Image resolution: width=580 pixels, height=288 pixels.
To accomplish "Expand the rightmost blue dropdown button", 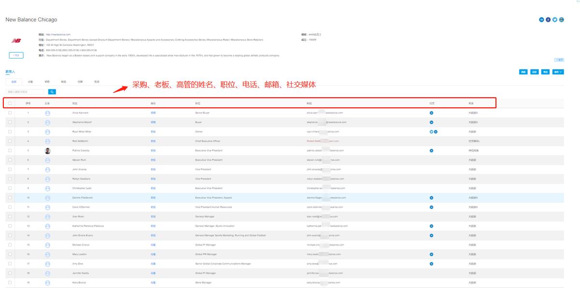I will [x=558, y=72].
